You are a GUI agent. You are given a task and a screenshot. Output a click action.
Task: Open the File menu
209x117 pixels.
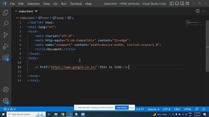(12, 4)
